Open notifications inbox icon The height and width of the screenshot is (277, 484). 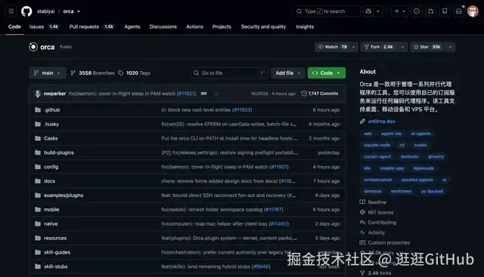coord(459,11)
